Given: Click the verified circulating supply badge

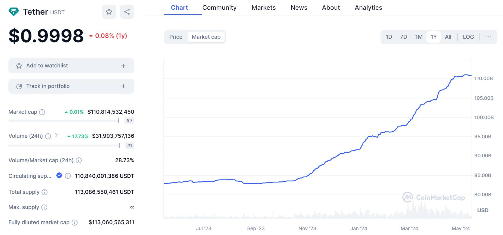Looking at the screenshot, I should (x=59, y=175).
